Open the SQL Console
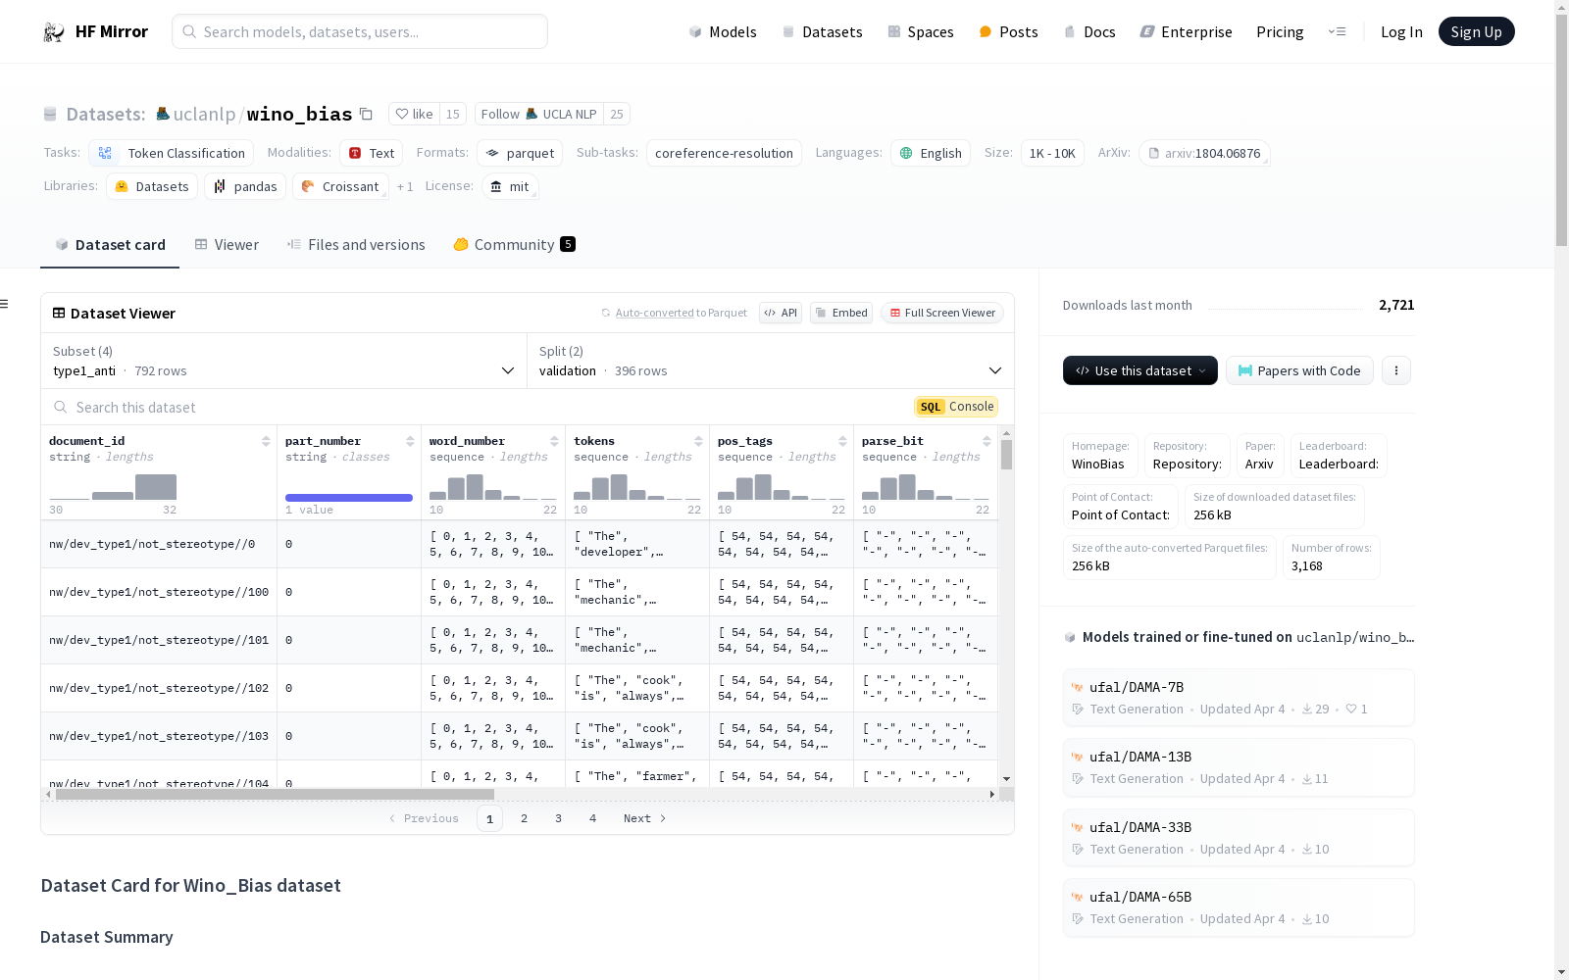Image resolution: width=1569 pixels, height=980 pixels. [956, 407]
